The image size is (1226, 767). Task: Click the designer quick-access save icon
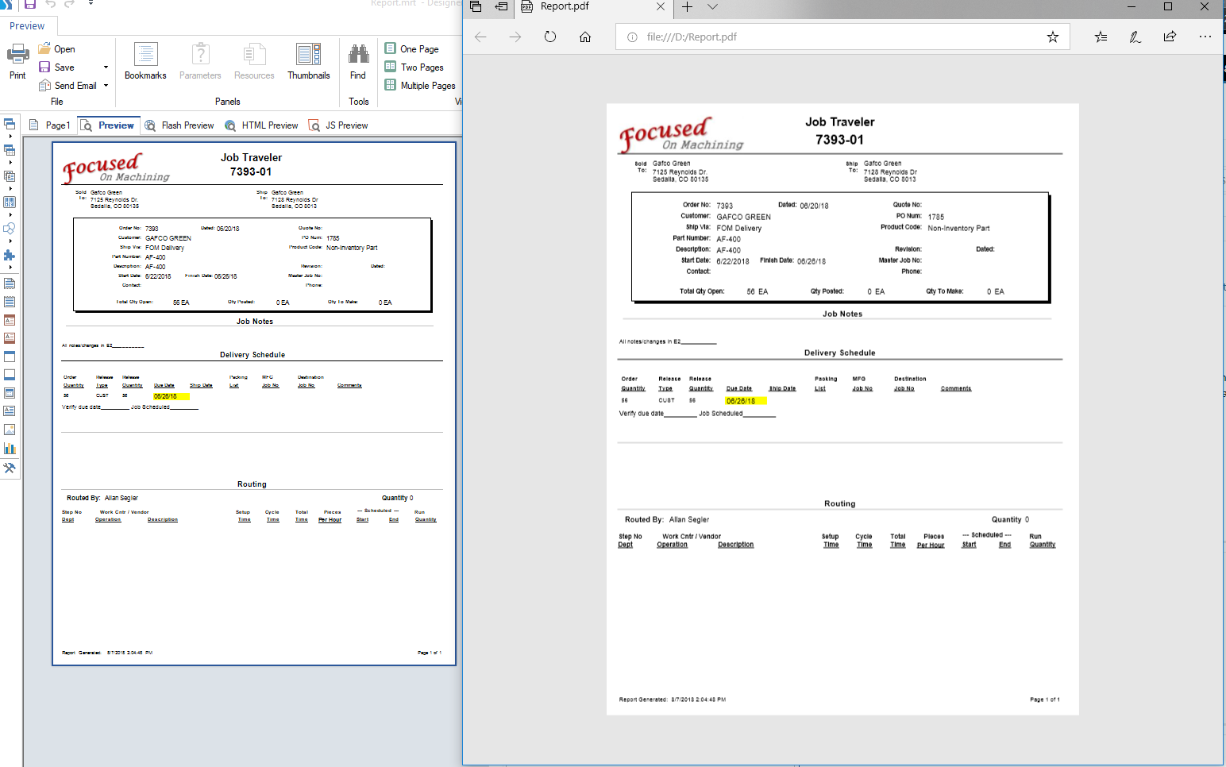(x=30, y=4)
